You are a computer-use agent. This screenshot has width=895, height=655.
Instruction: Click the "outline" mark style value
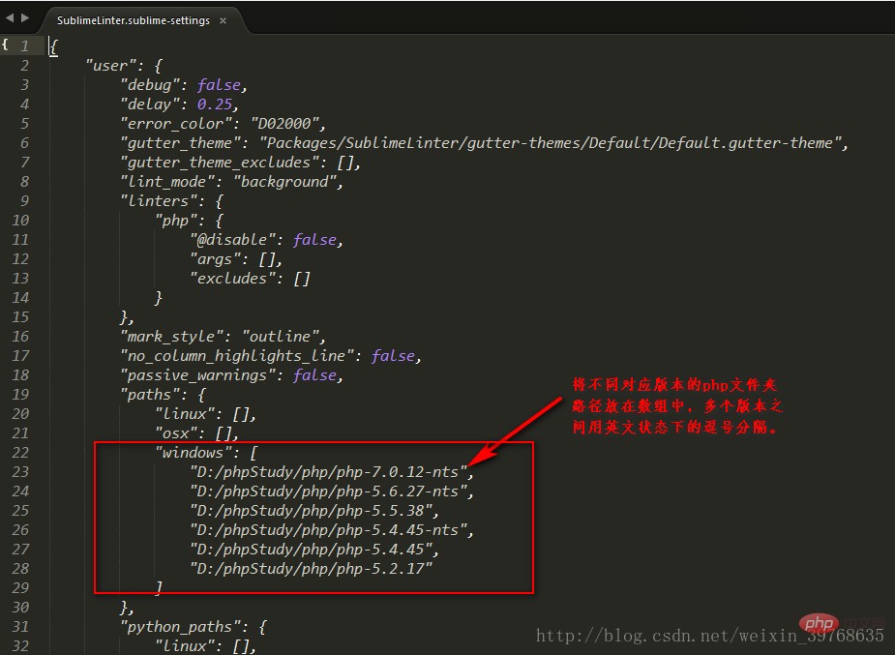click(281, 337)
